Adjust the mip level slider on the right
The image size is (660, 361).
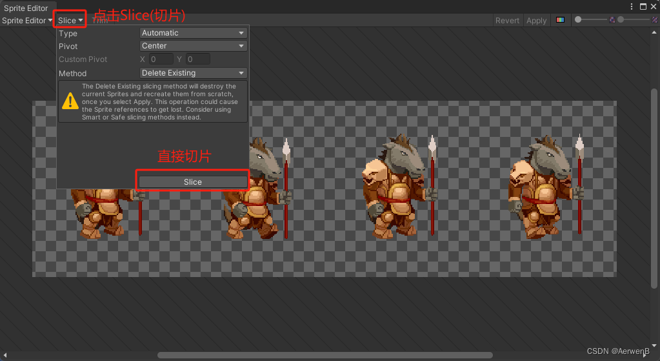tap(634, 20)
